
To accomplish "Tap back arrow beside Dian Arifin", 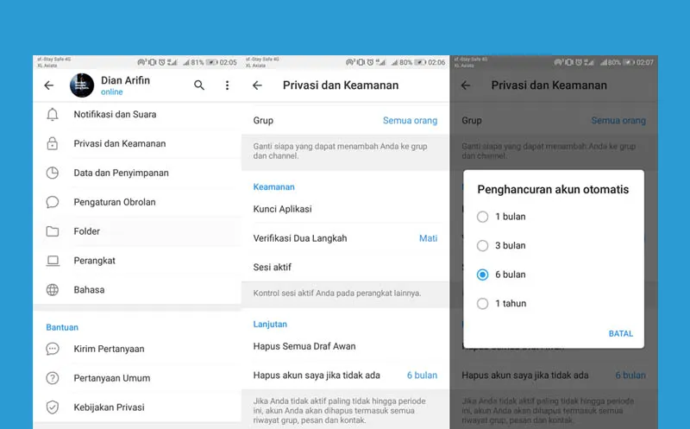I will (49, 85).
